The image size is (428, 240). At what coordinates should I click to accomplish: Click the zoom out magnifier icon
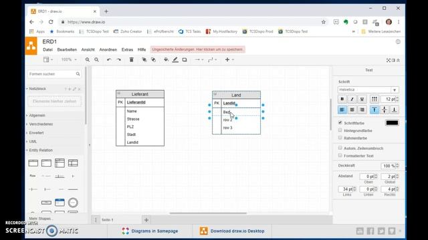(96, 59)
